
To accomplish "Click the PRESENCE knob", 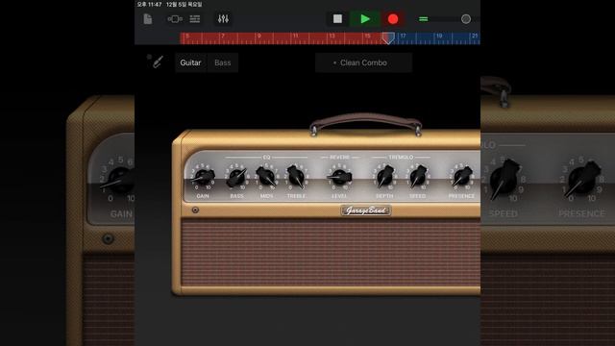I will pos(461,177).
